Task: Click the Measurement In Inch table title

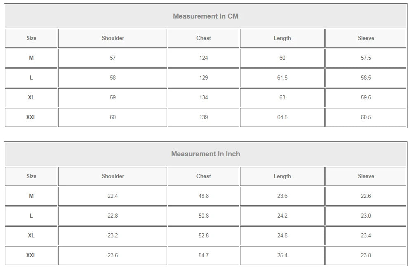Action: tap(205, 154)
